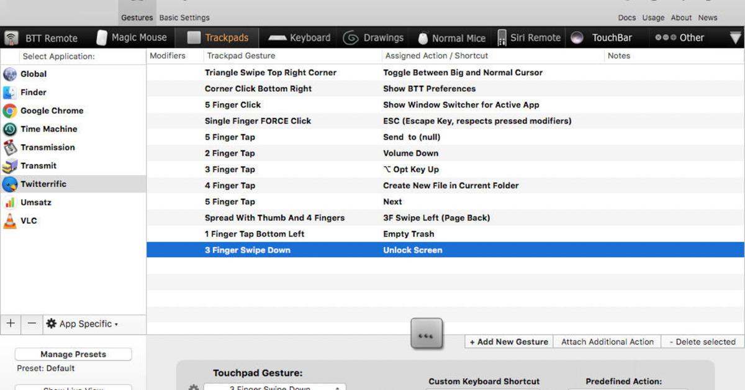Select the 3 Finger Swipe Down row
Screen dimensions: 745x390
(x=445, y=250)
